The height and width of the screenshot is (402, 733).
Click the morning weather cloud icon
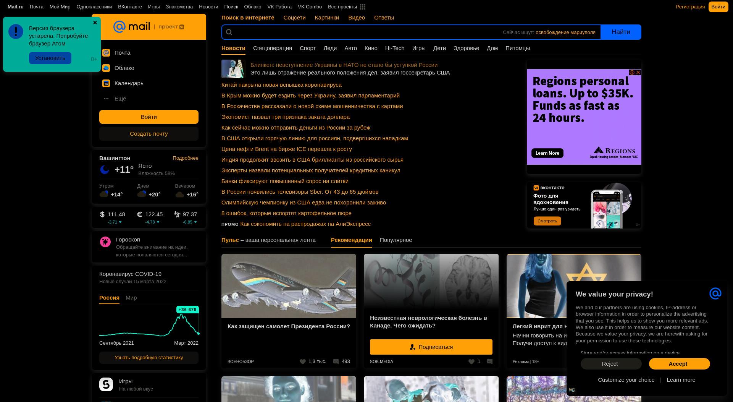pos(104,194)
